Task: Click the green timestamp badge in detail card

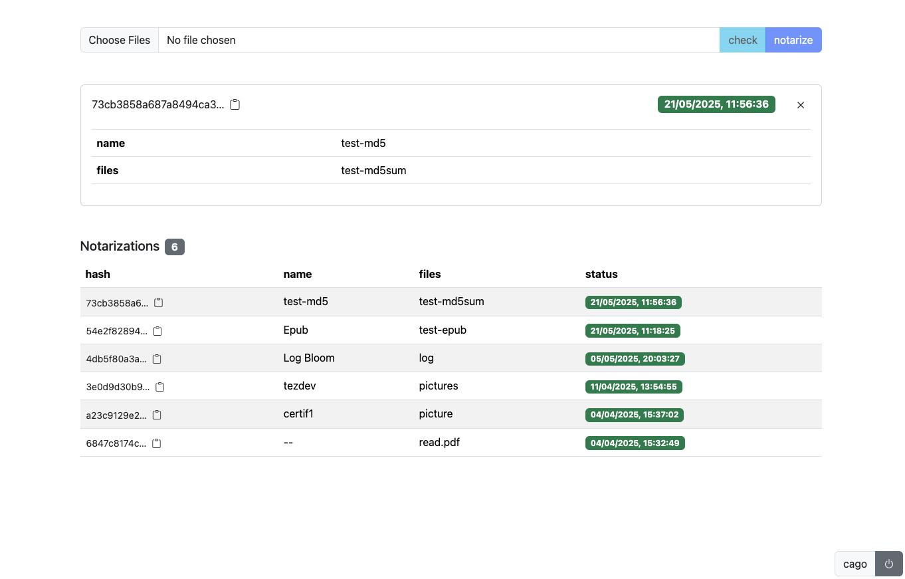Action: pyautogui.click(x=716, y=104)
